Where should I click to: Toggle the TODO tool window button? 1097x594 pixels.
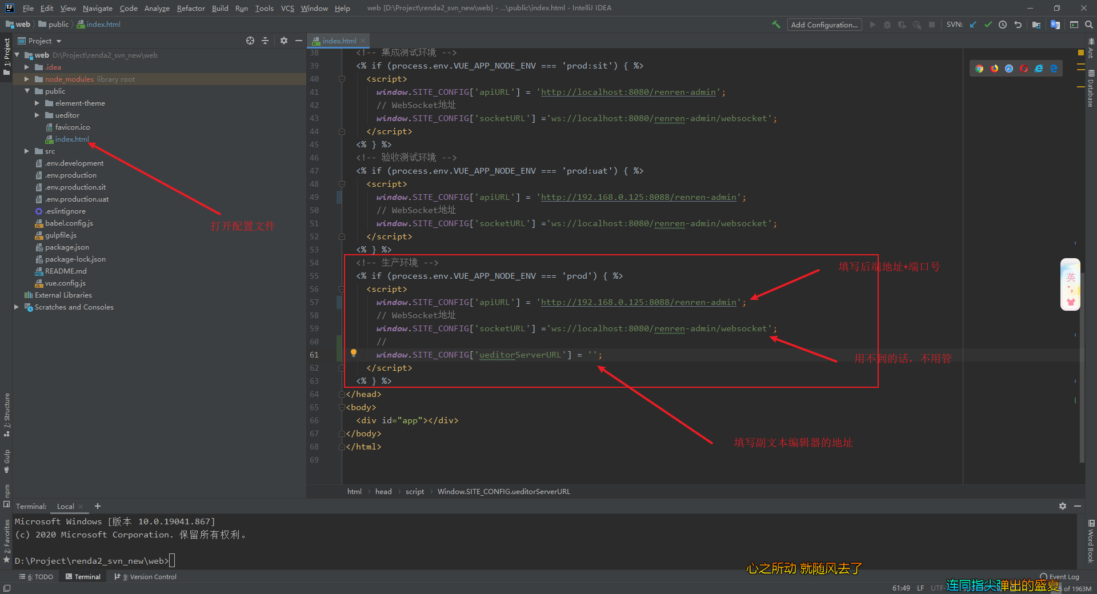(36, 577)
